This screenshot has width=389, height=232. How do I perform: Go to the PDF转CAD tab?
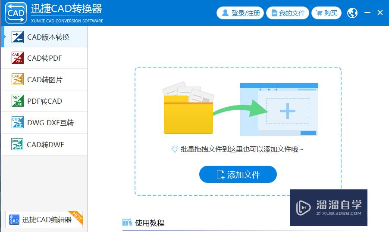[44, 101]
